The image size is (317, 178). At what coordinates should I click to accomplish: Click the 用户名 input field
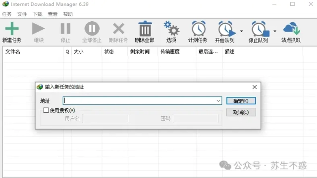click(106, 119)
